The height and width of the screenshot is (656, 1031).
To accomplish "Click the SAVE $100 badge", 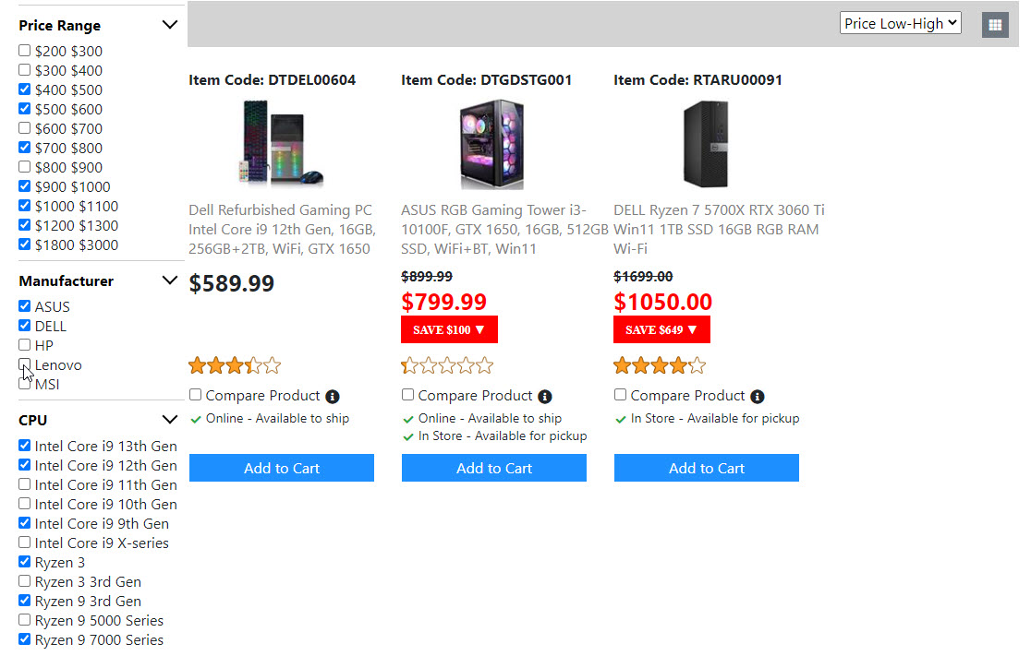I will coord(449,329).
